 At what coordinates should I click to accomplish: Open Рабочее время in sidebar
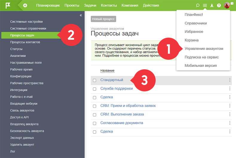click(x=21, y=70)
